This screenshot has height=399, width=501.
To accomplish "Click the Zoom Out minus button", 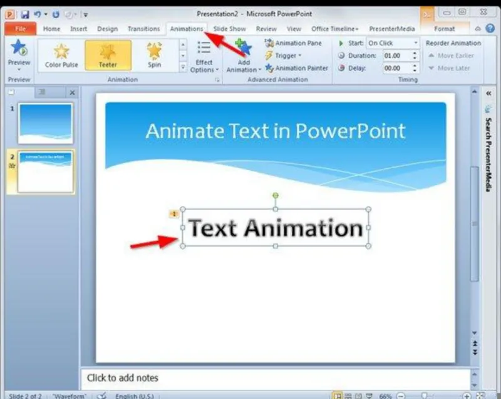I will coord(401,396).
